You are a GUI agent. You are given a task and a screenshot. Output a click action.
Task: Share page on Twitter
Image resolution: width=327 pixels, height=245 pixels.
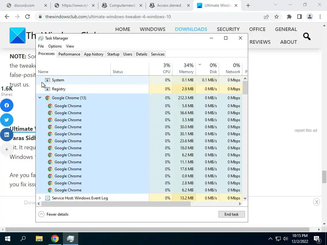(x=7, y=120)
